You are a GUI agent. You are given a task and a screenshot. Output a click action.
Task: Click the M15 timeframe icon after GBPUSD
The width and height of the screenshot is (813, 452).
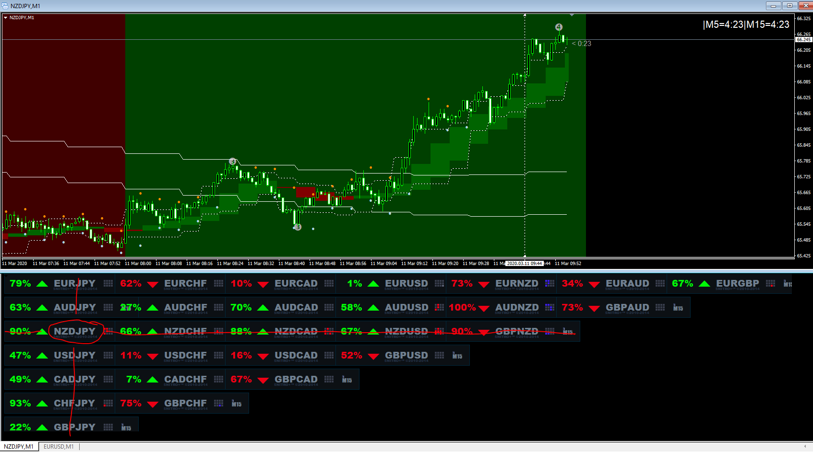pyautogui.click(x=457, y=356)
